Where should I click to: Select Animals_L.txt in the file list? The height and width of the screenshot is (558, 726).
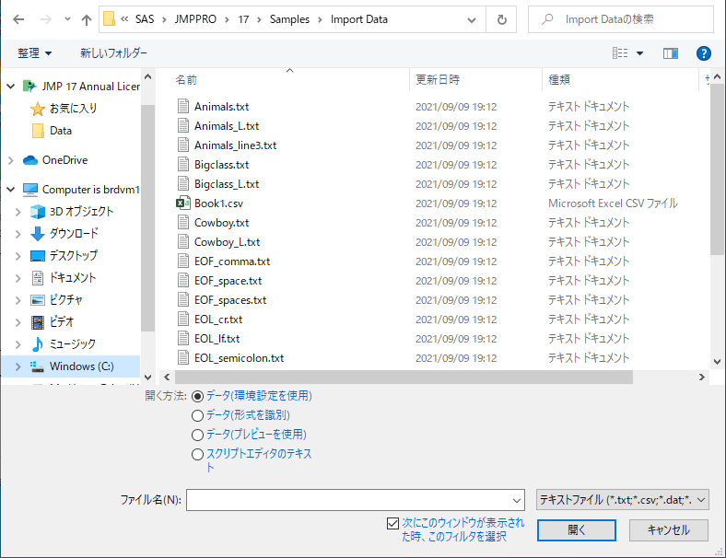coord(227,126)
